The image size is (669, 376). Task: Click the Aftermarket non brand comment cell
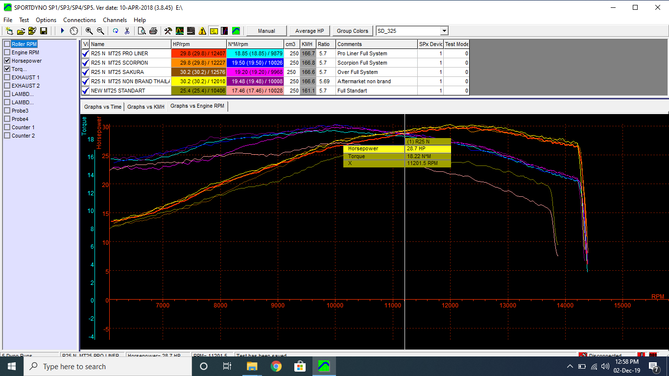pyautogui.click(x=377, y=81)
